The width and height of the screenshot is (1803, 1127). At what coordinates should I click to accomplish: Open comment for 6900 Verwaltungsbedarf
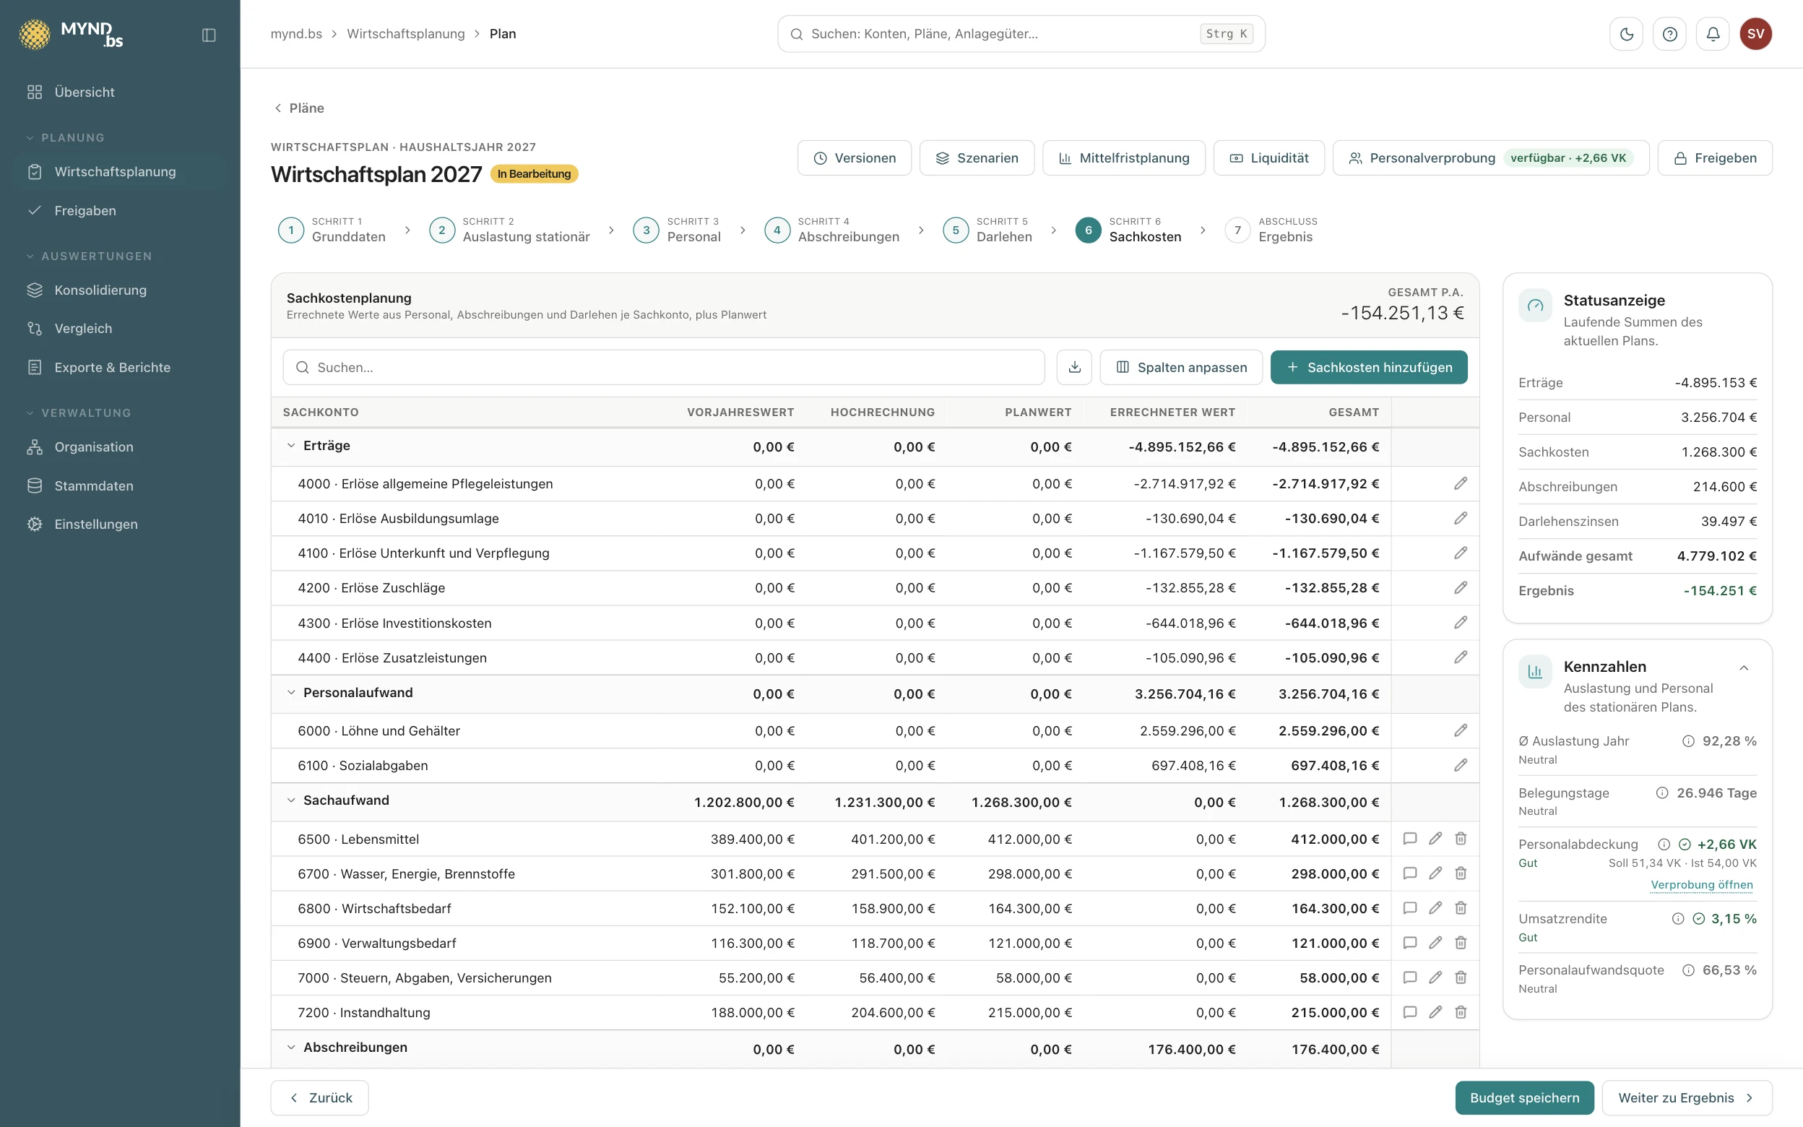click(1409, 943)
